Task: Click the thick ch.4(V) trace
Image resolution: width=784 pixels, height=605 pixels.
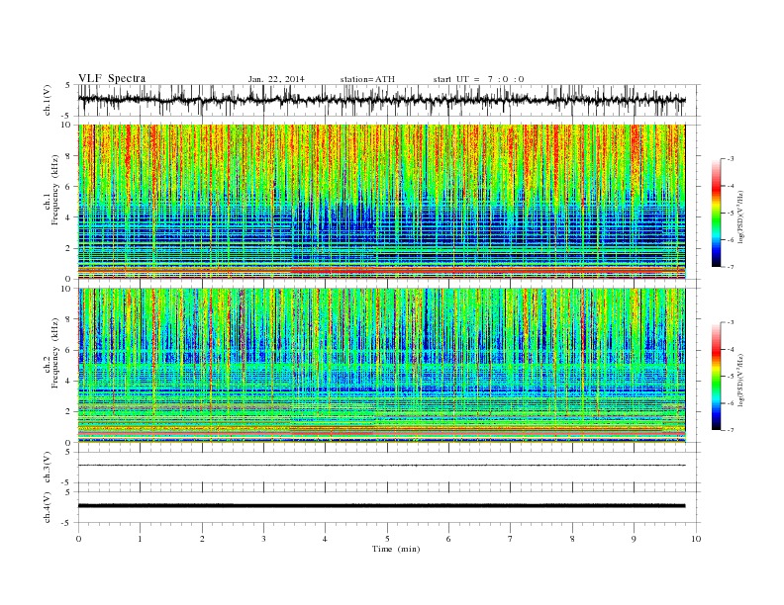Action: pos(381,506)
